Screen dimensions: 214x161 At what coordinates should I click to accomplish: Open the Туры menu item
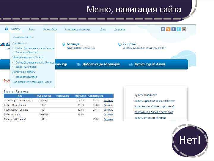[32, 29]
